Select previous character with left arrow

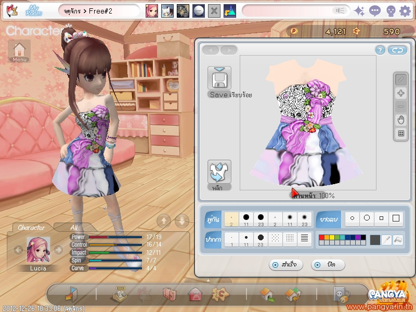[18, 250]
